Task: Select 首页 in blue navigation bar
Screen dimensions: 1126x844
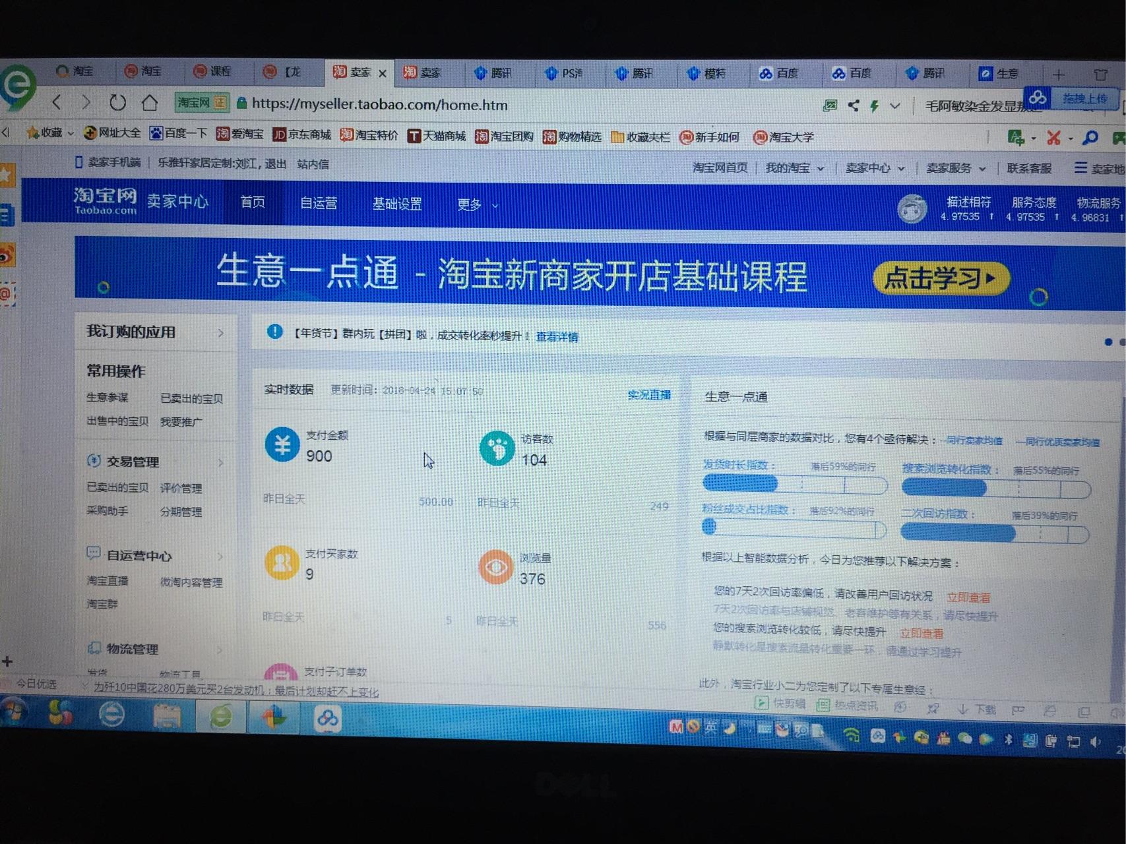Action: click(x=253, y=202)
